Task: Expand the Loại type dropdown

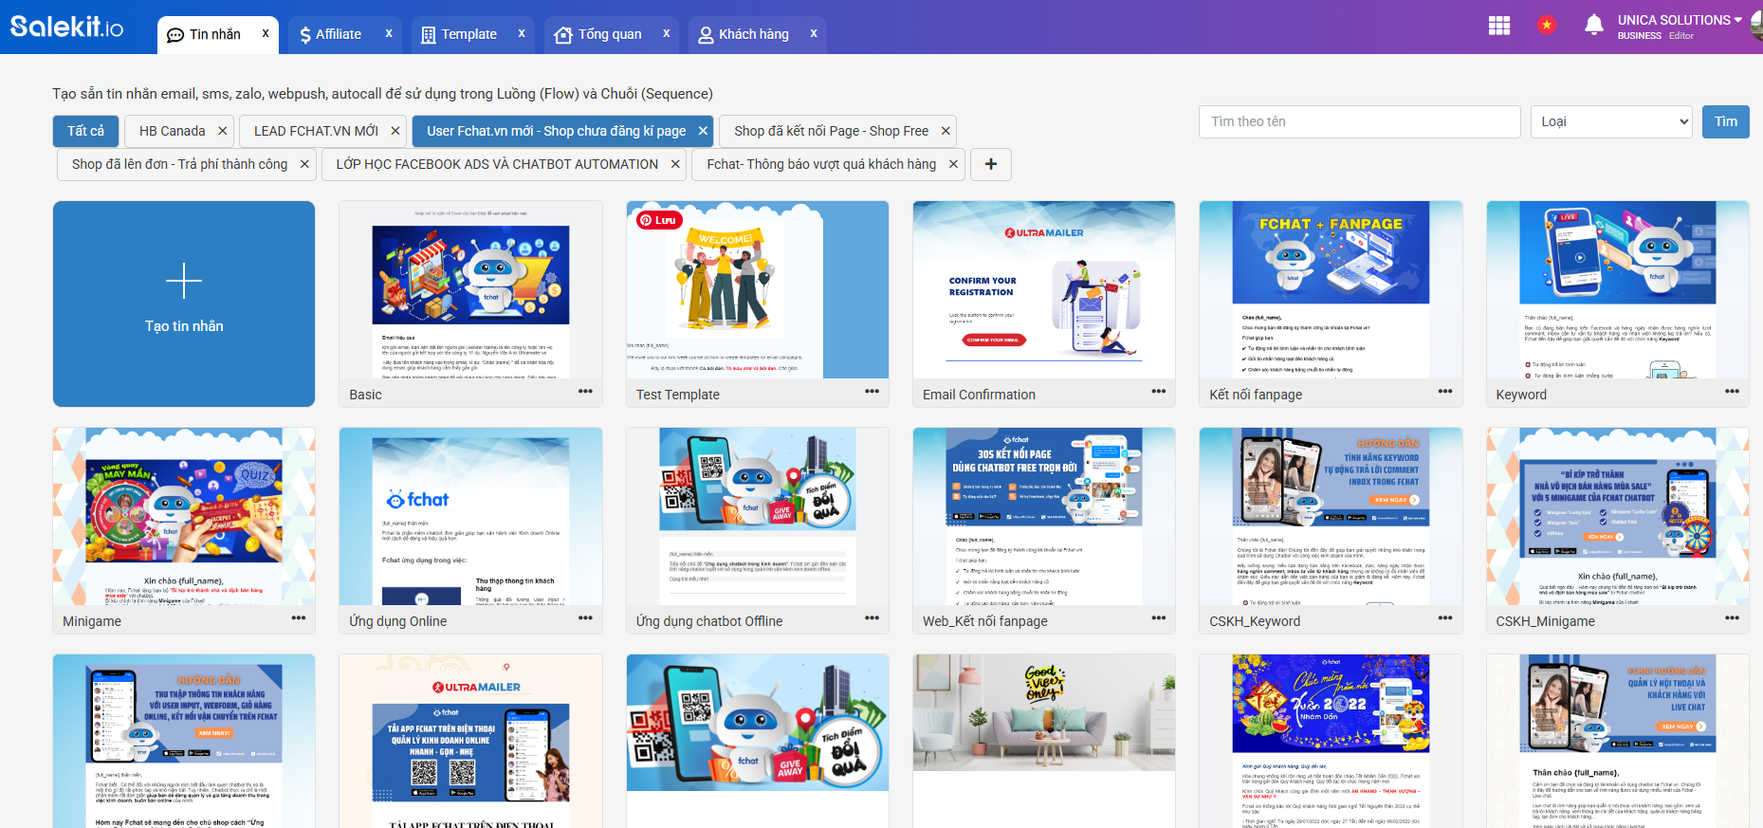Action: [x=1611, y=121]
